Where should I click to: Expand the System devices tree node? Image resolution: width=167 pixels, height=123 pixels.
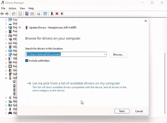(6, 105)
